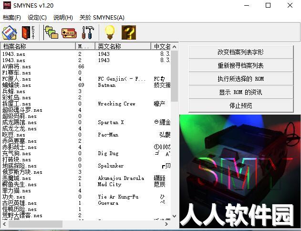Click the English name Yie Ar Kung-Fu
301x231 pixels.
(118, 197)
